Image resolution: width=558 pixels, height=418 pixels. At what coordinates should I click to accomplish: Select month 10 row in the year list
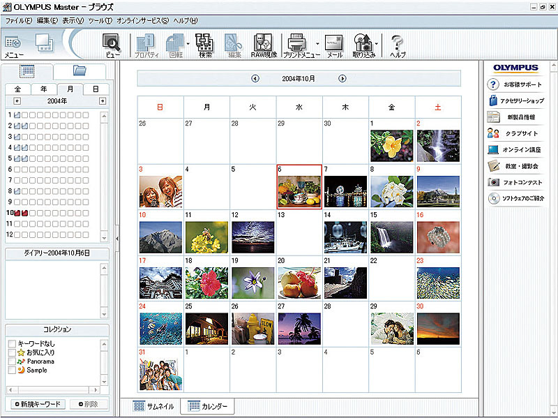pos(48,213)
